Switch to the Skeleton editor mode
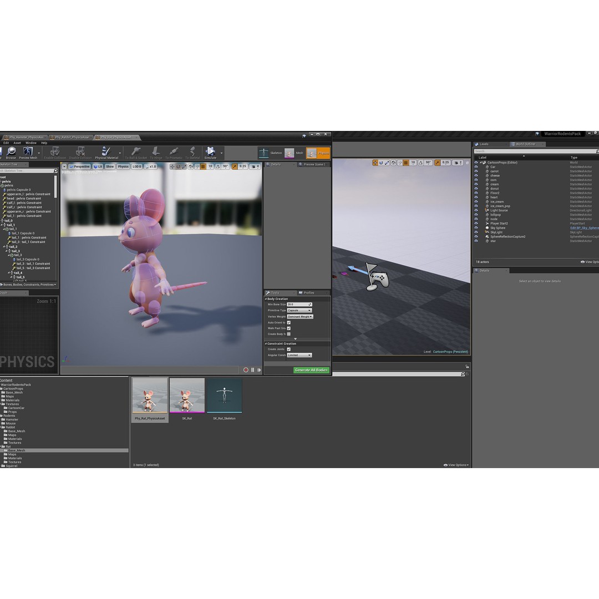 [271, 153]
